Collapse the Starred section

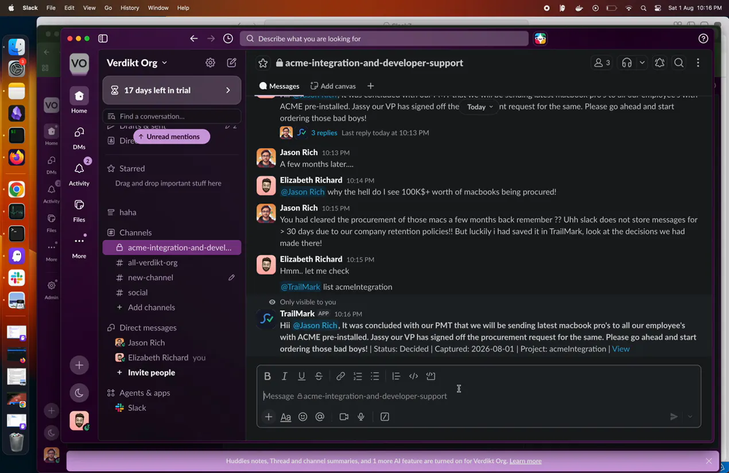coord(132,168)
